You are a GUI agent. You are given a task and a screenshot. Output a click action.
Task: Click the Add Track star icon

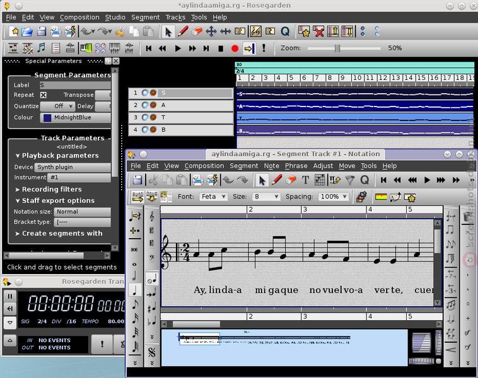pyautogui.click(x=304, y=31)
